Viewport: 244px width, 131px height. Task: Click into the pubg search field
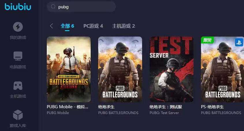click(81, 7)
